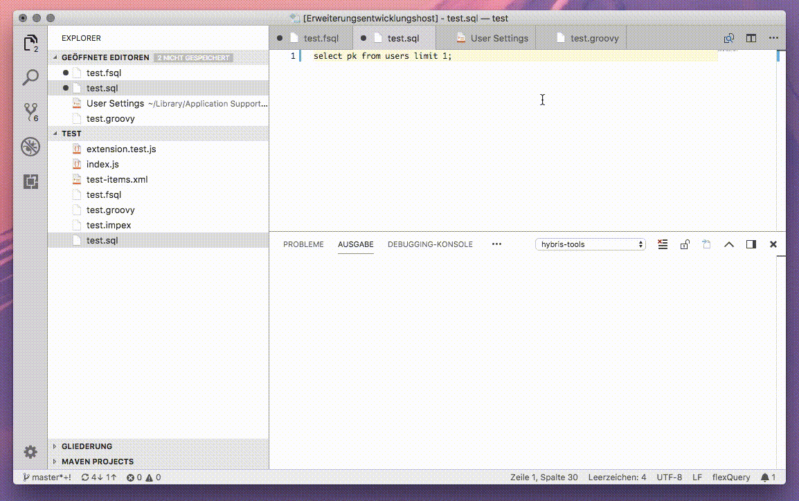Select the test.sql editor tab
Screen dimensions: 799x501
pyautogui.click(x=394, y=38)
